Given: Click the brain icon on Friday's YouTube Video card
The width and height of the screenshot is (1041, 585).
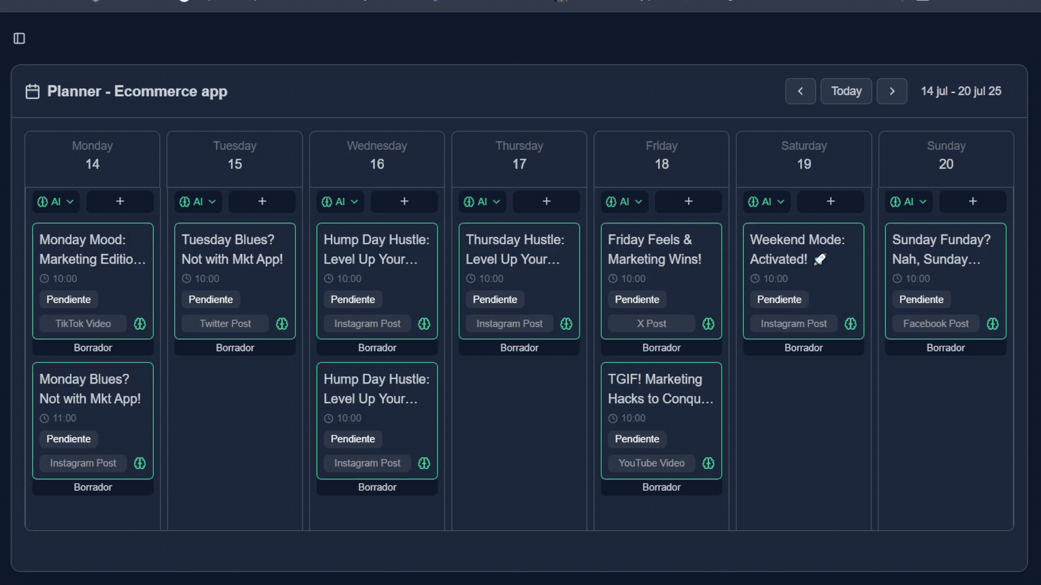Looking at the screenshot, I should pos(708,463).
